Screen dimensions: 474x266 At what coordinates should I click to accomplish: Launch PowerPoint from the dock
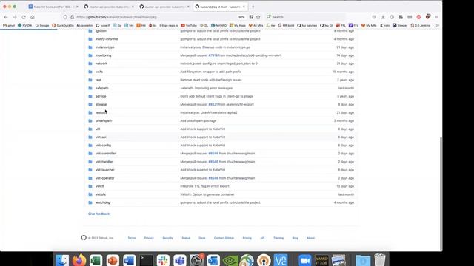point(113,260)
